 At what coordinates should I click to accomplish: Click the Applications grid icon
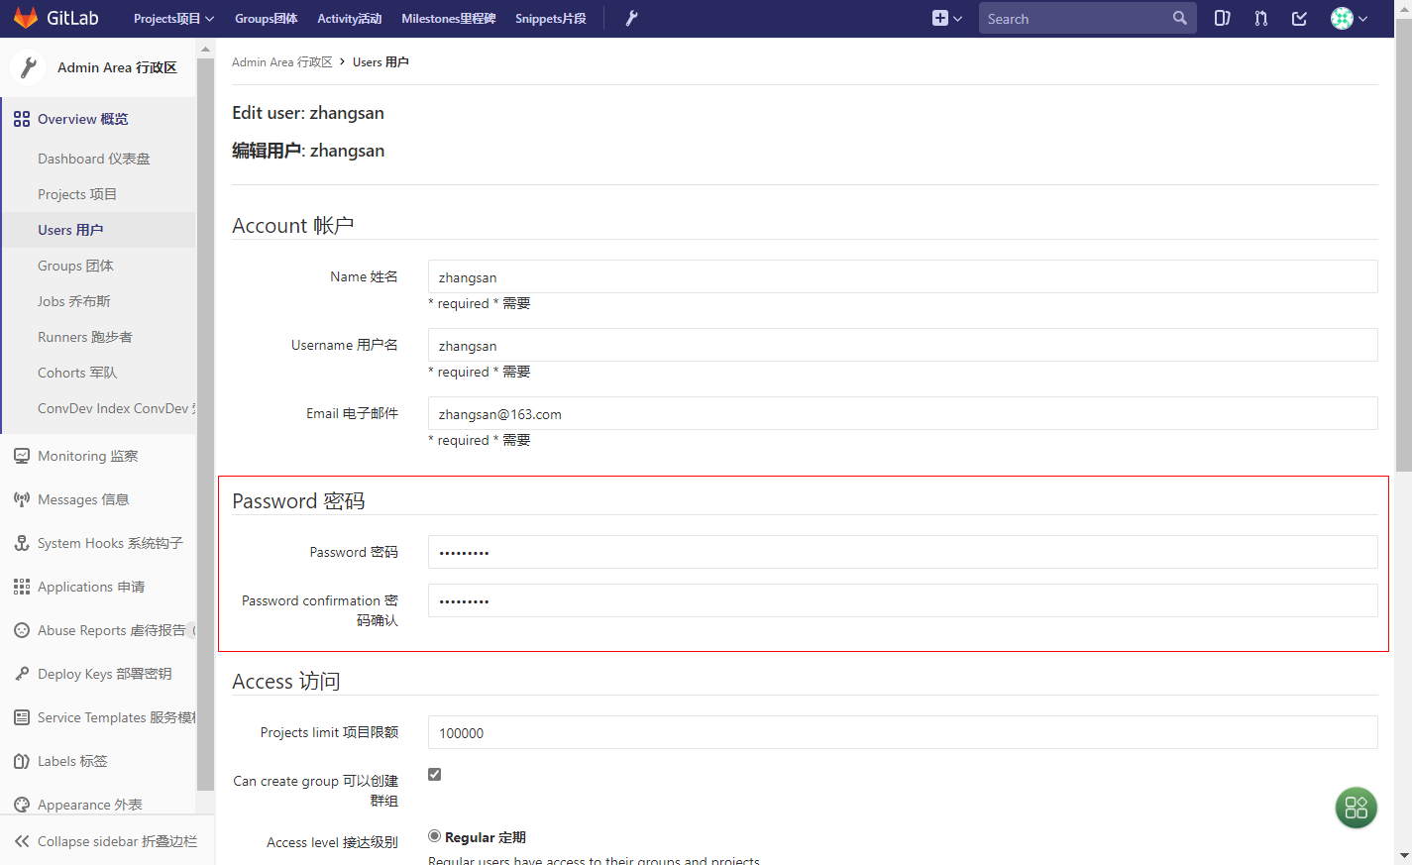(22, 587)
